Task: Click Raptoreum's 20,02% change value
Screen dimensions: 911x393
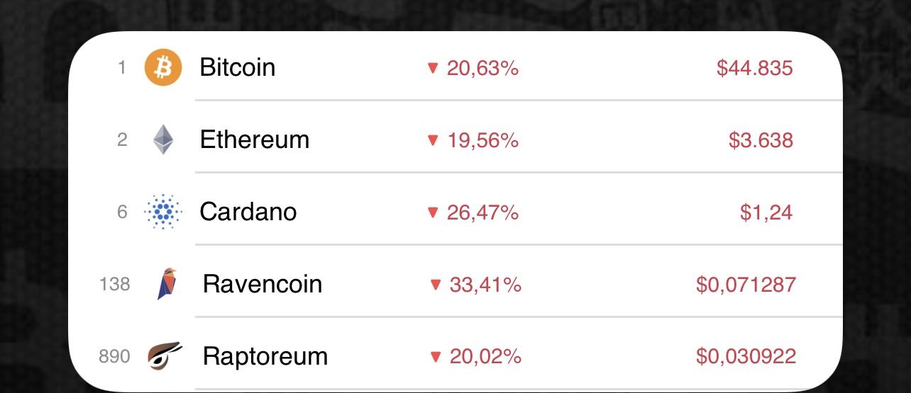Action: click(x=476, y=356)
